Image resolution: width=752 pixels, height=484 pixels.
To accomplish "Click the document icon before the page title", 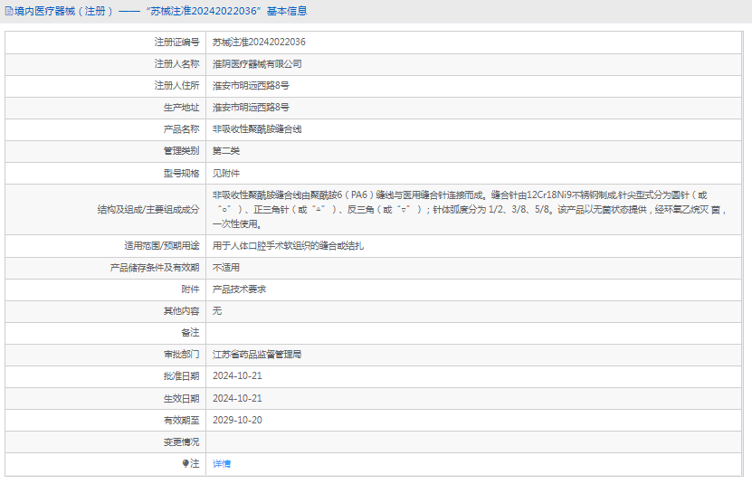I will click(x=9, y=11).
